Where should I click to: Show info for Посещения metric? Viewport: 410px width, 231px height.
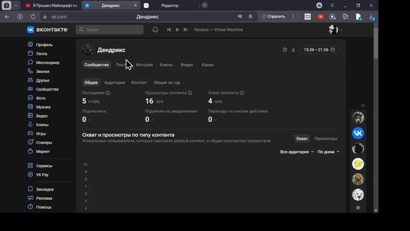pos(108,92)
